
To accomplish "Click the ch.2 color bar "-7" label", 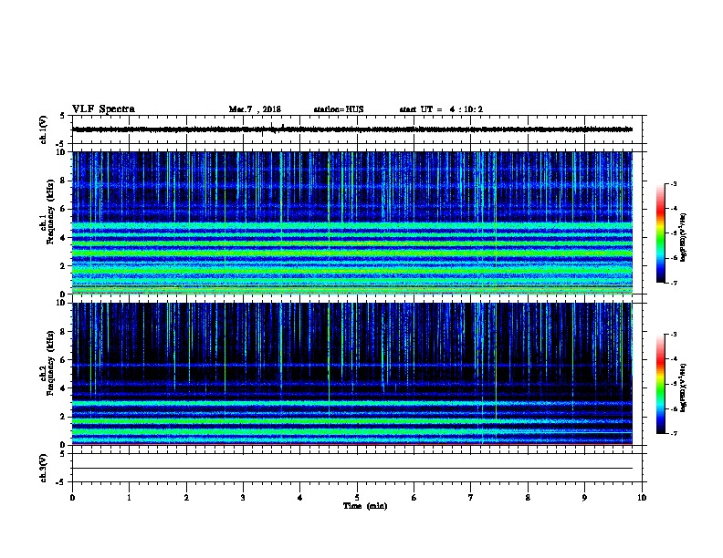I will click(x=673, y=433).
